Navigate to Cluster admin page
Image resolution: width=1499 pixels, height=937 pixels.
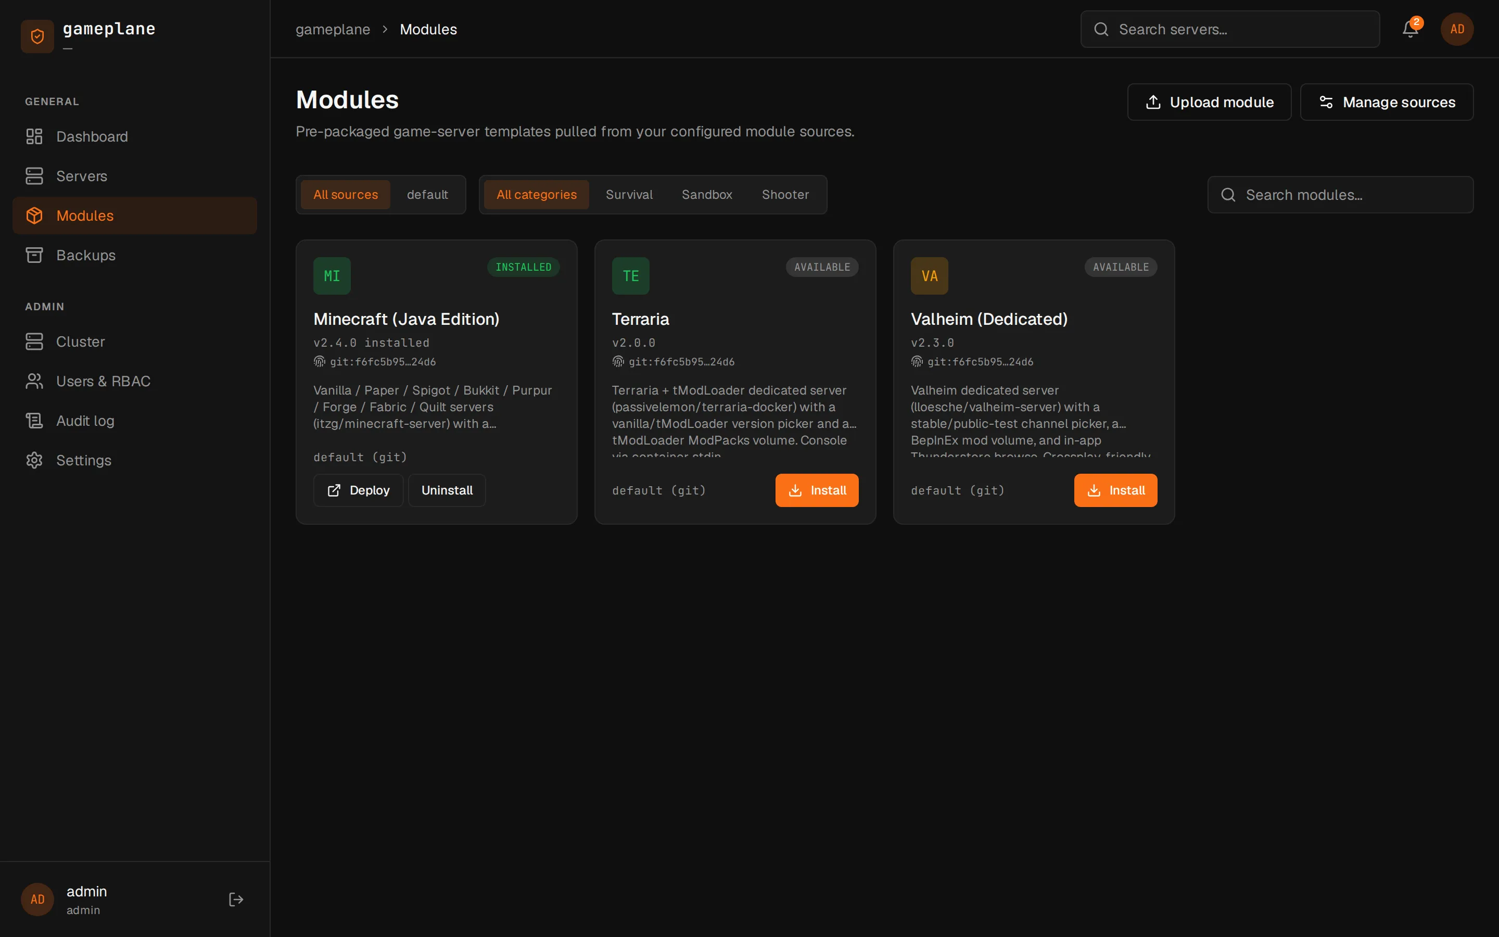point(134,341)
